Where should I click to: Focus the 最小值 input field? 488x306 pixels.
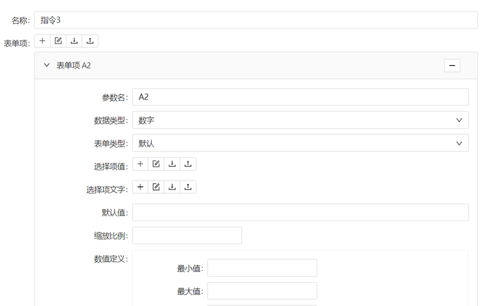point(262,268)
